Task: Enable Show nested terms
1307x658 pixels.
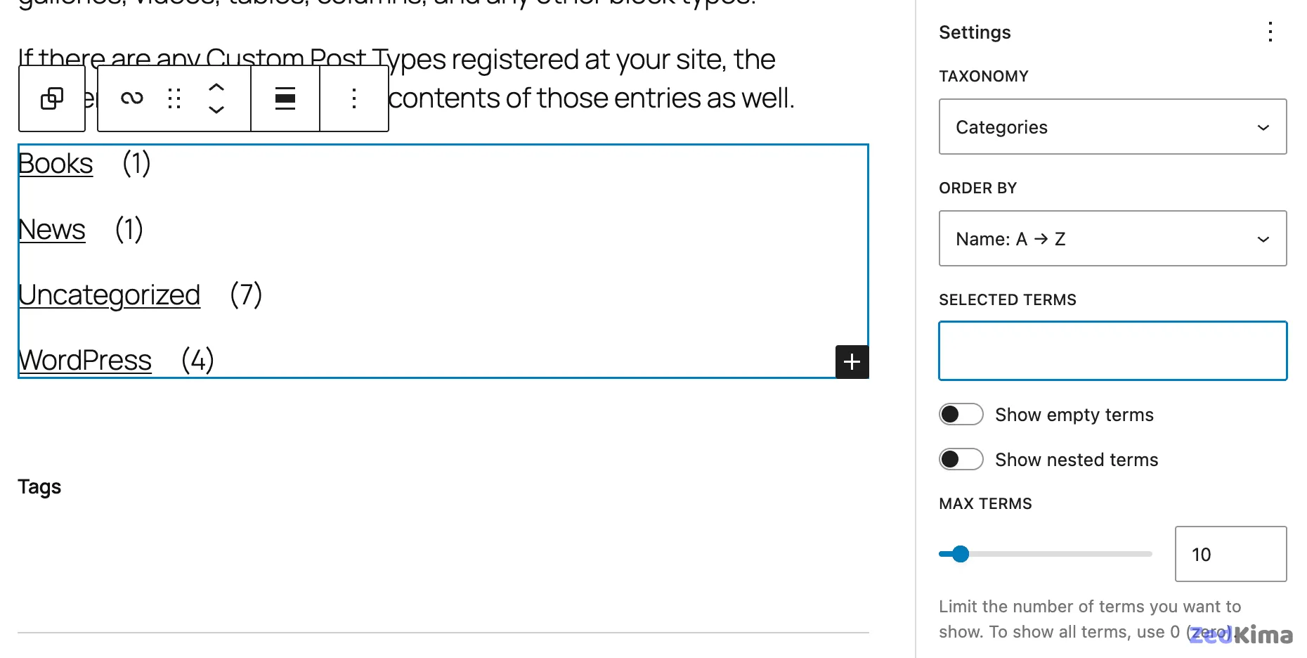Action: click(x=961, y=458)
